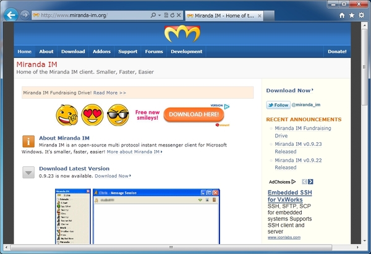Click the horizontal scrollbar right arrow
The height and width of the screenshot is (254, 371).
[357, 247]
